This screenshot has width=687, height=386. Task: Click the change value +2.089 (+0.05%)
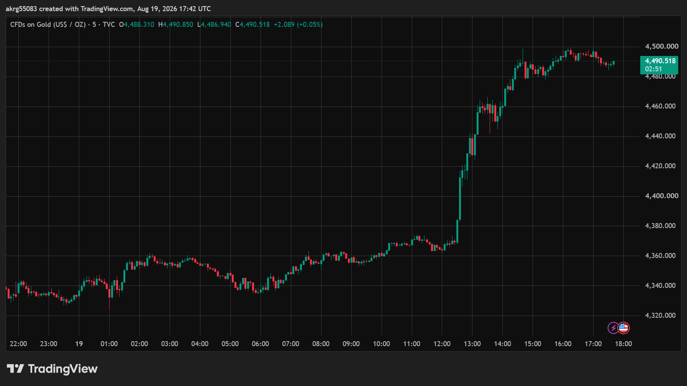point(298,25)
